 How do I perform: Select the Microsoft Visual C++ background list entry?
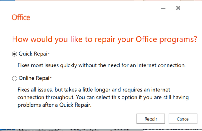coord(72,130)
